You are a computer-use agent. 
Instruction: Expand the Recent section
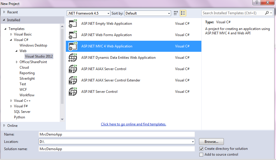pyautogui.click(x=4, y=12)
